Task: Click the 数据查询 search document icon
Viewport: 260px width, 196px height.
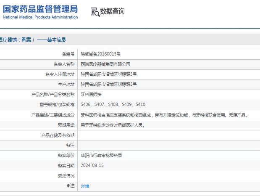Action: pos(95,12)
